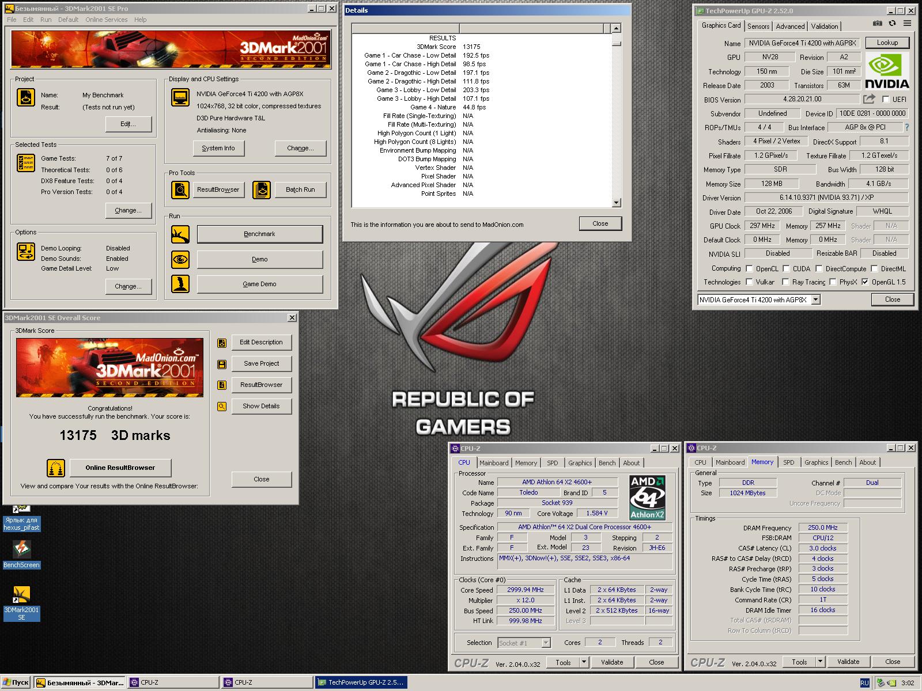Toggle the DirectCompute checkbox

(x=819, y=269)
